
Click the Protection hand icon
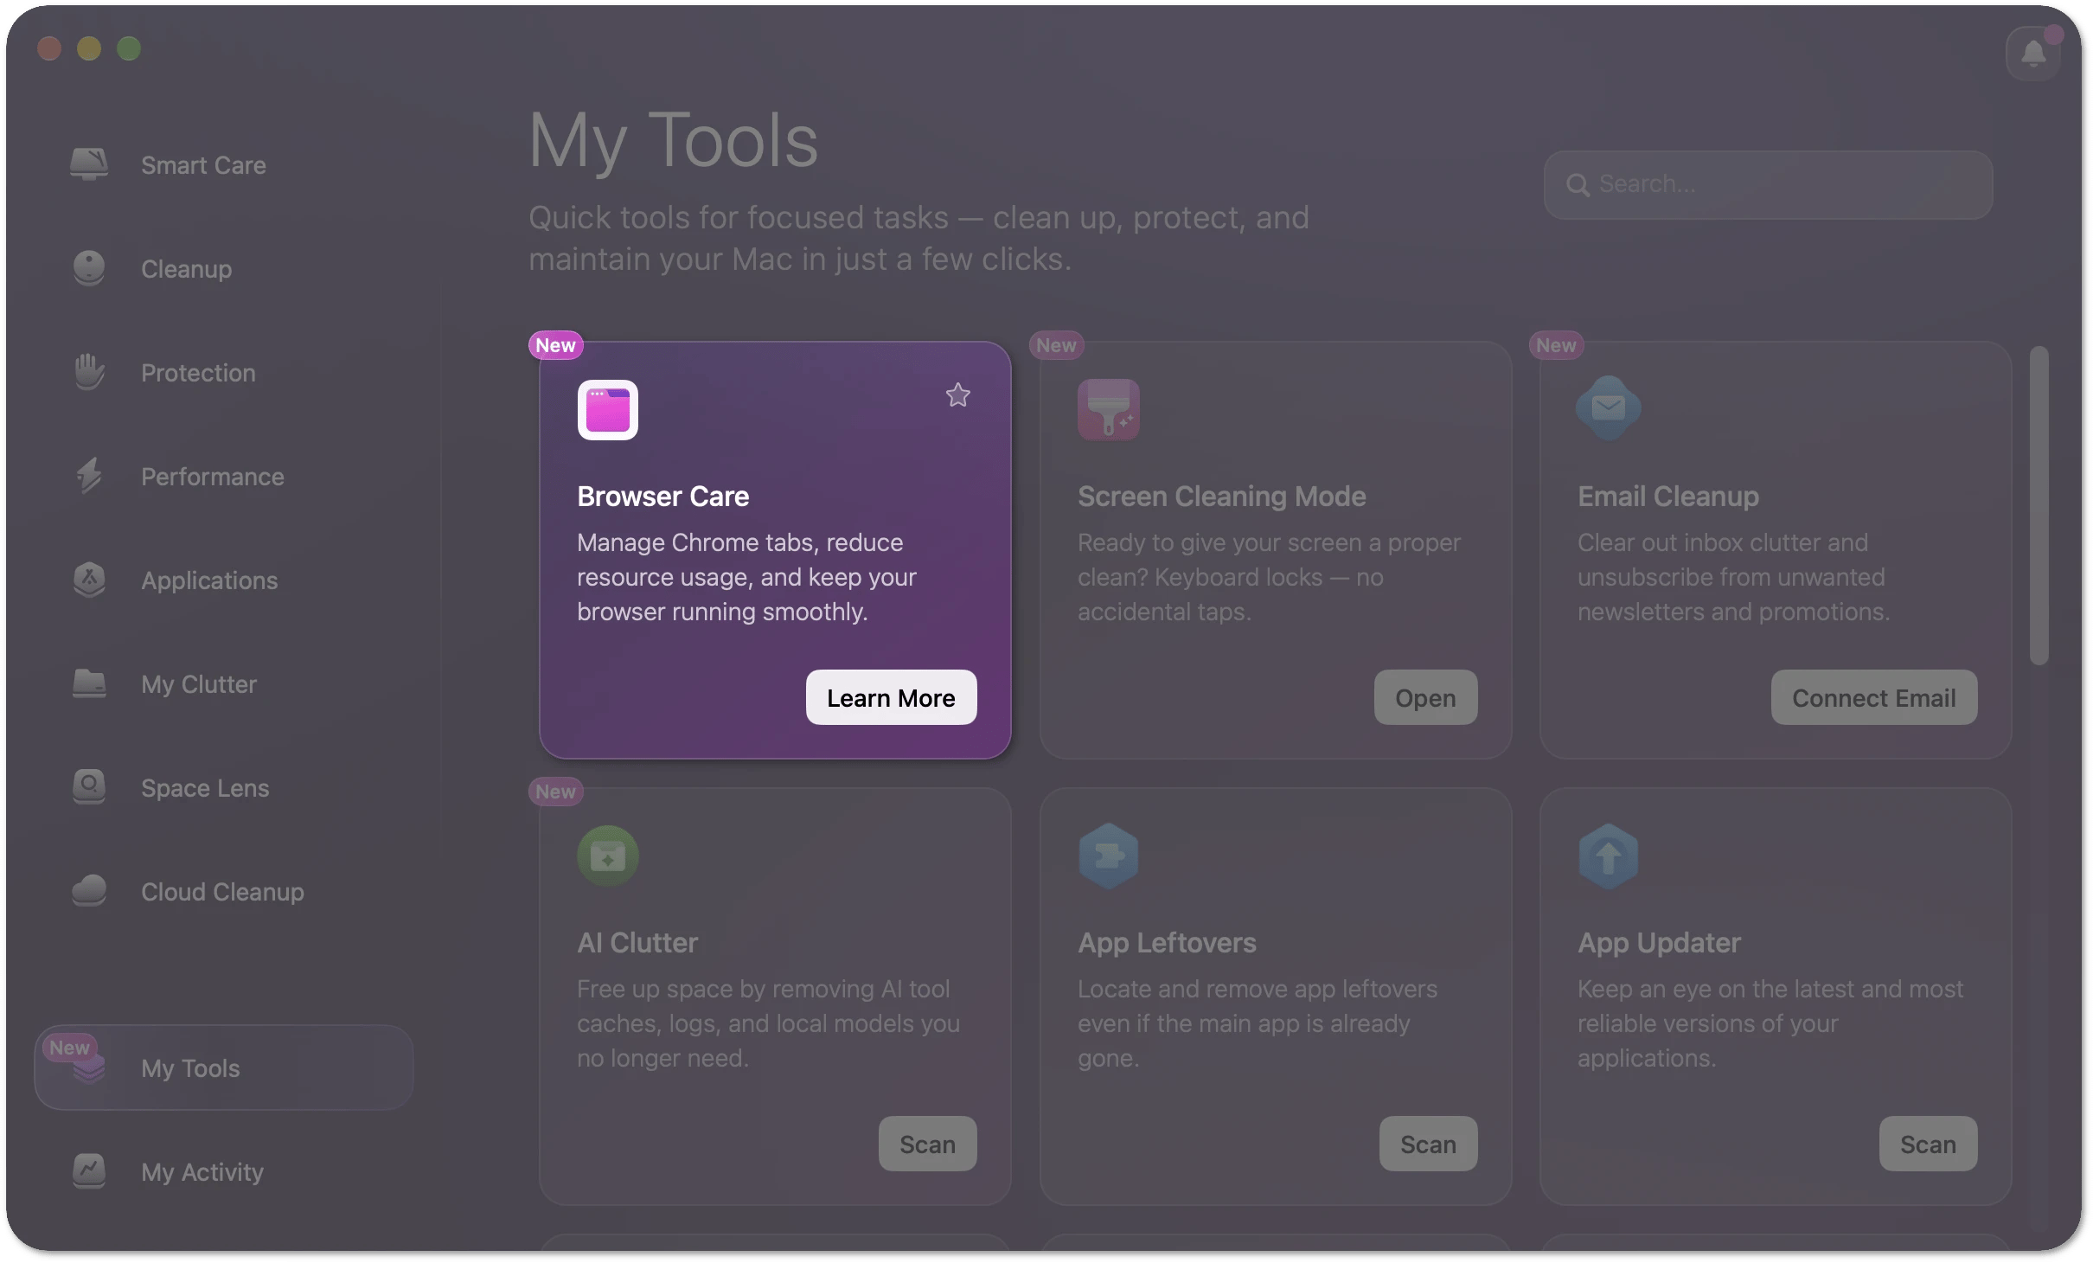point(89,372)
